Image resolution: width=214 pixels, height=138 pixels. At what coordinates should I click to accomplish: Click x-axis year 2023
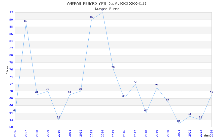coord(201,133)
